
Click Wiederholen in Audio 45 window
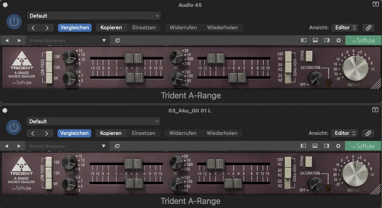pos(222,28)
